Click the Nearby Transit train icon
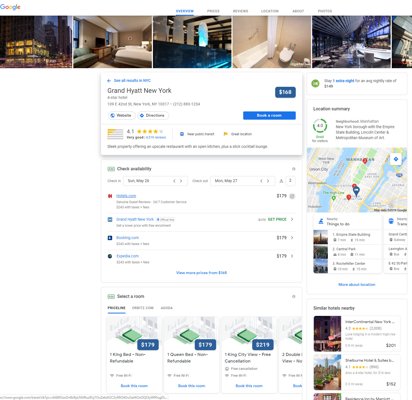 391,221
